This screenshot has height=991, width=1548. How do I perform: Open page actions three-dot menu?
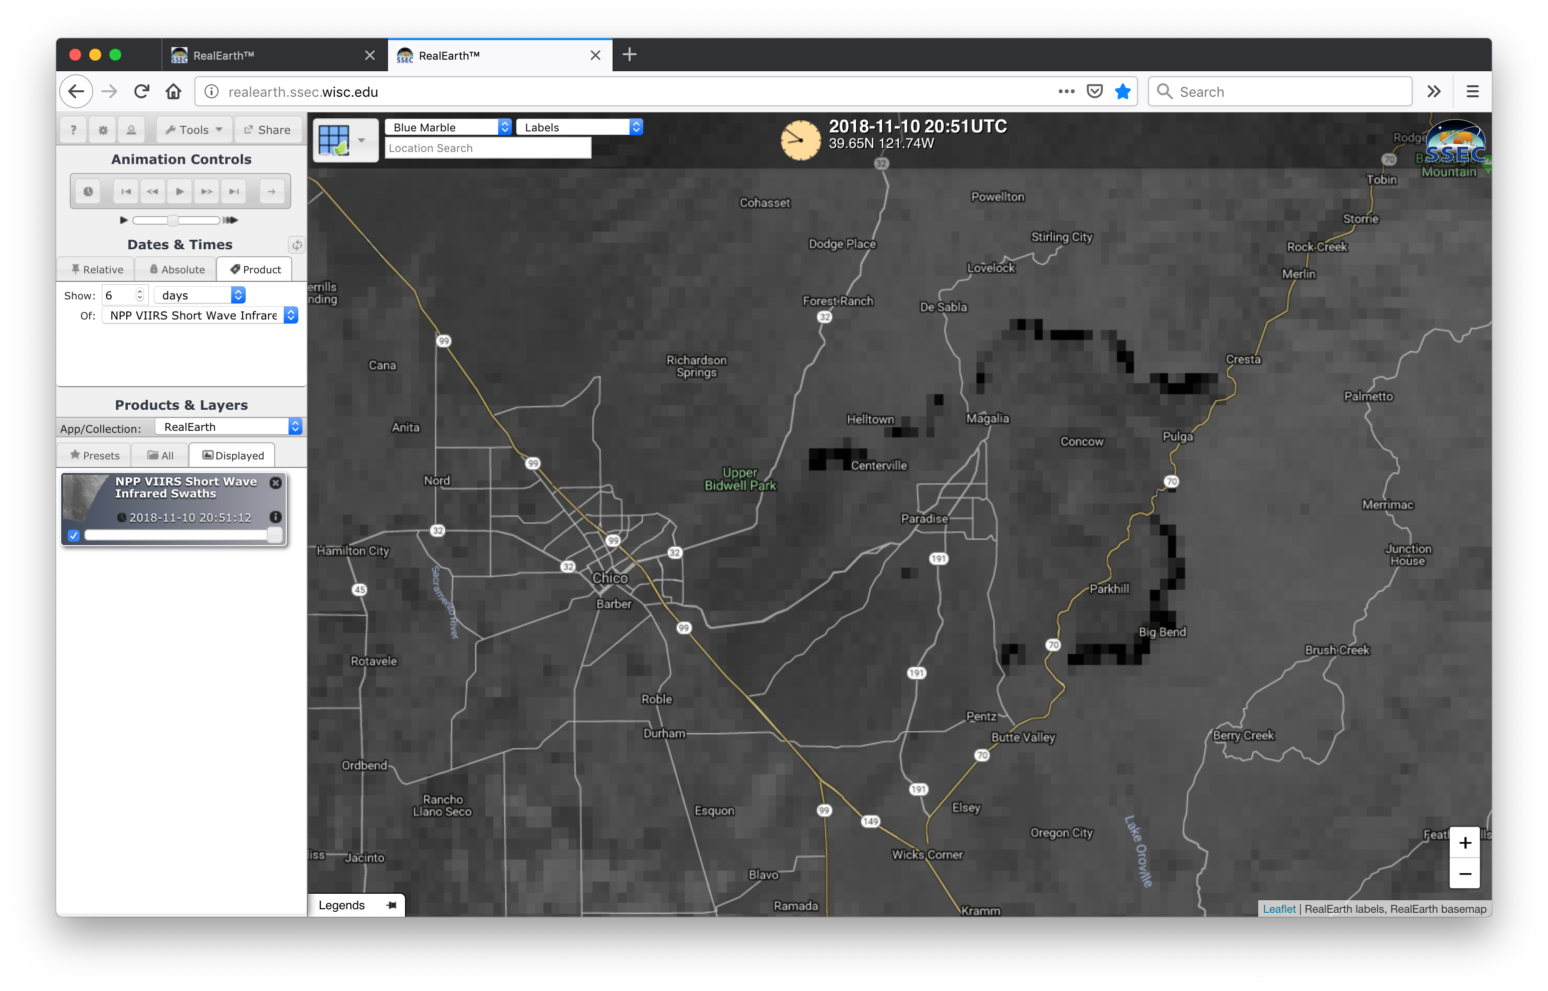[1066, 91]
